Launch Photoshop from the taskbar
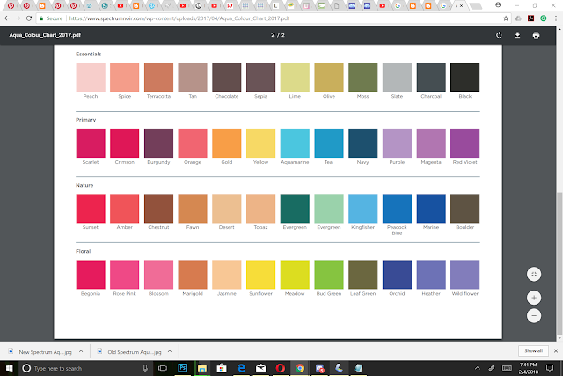 (x=183, y=368)
